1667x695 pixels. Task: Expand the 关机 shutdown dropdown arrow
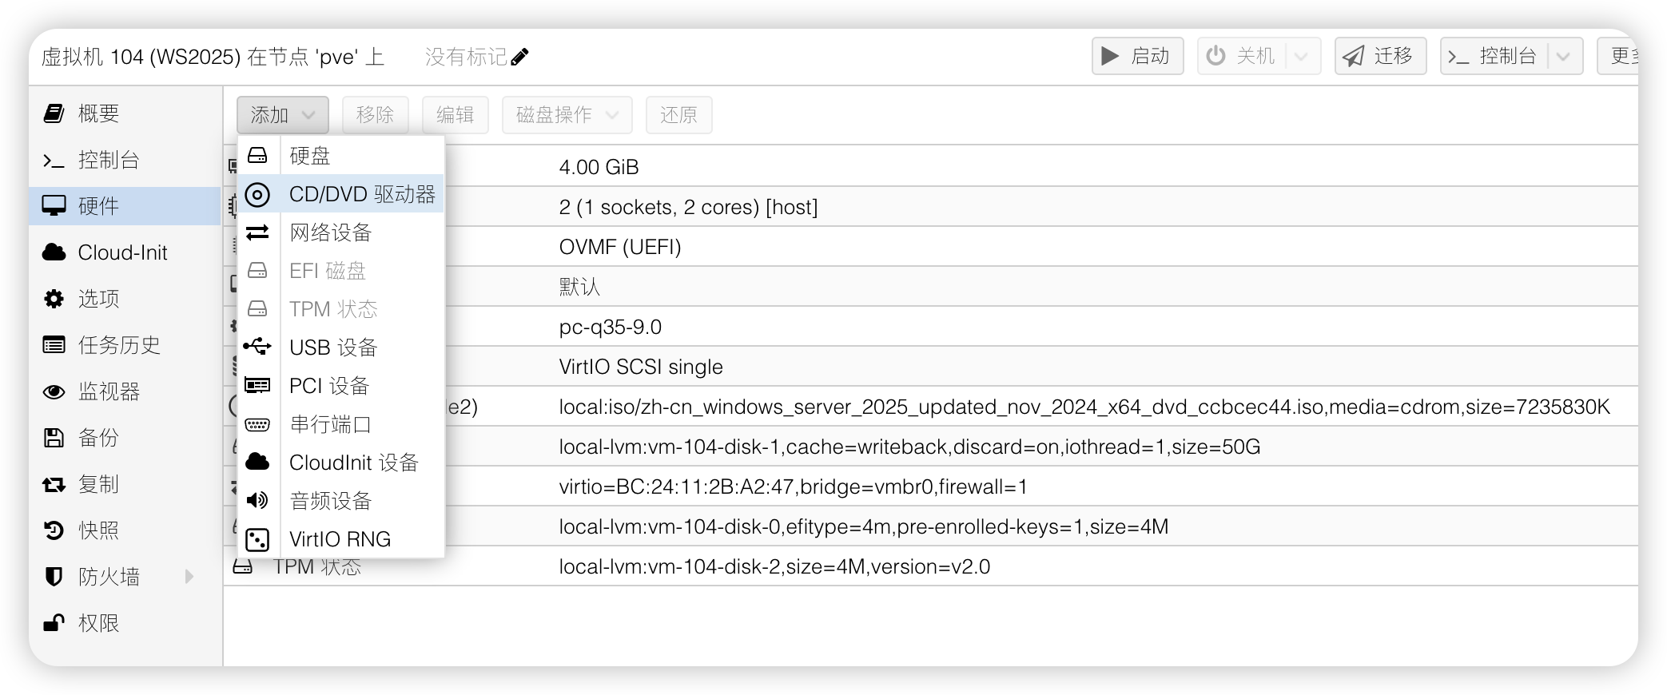(1301, 57)
